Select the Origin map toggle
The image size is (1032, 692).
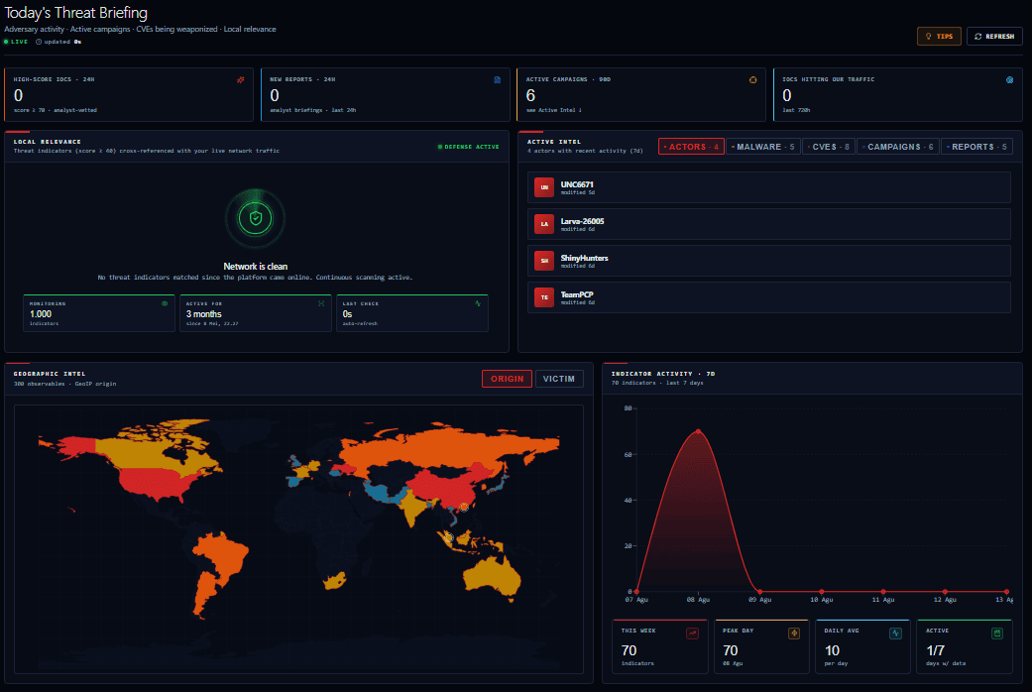[507, 379]
